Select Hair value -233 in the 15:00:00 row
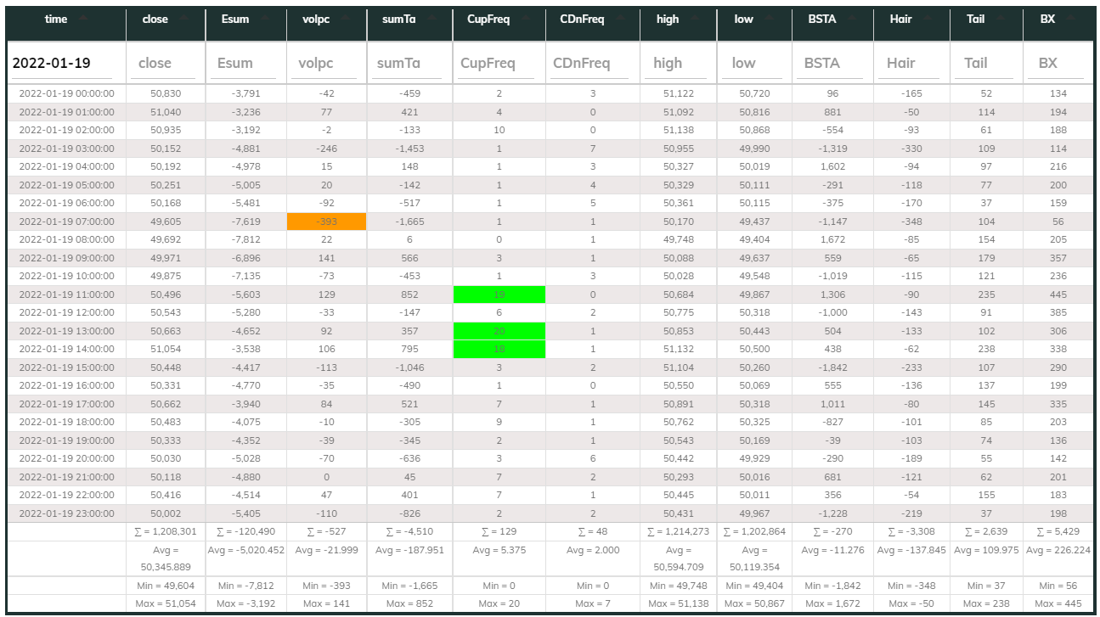Image resolution: width=1100 pixels, height=617 pixels. pos(912,367)
